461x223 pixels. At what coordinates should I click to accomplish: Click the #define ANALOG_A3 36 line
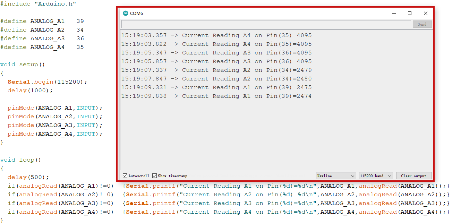pos(42,38)
